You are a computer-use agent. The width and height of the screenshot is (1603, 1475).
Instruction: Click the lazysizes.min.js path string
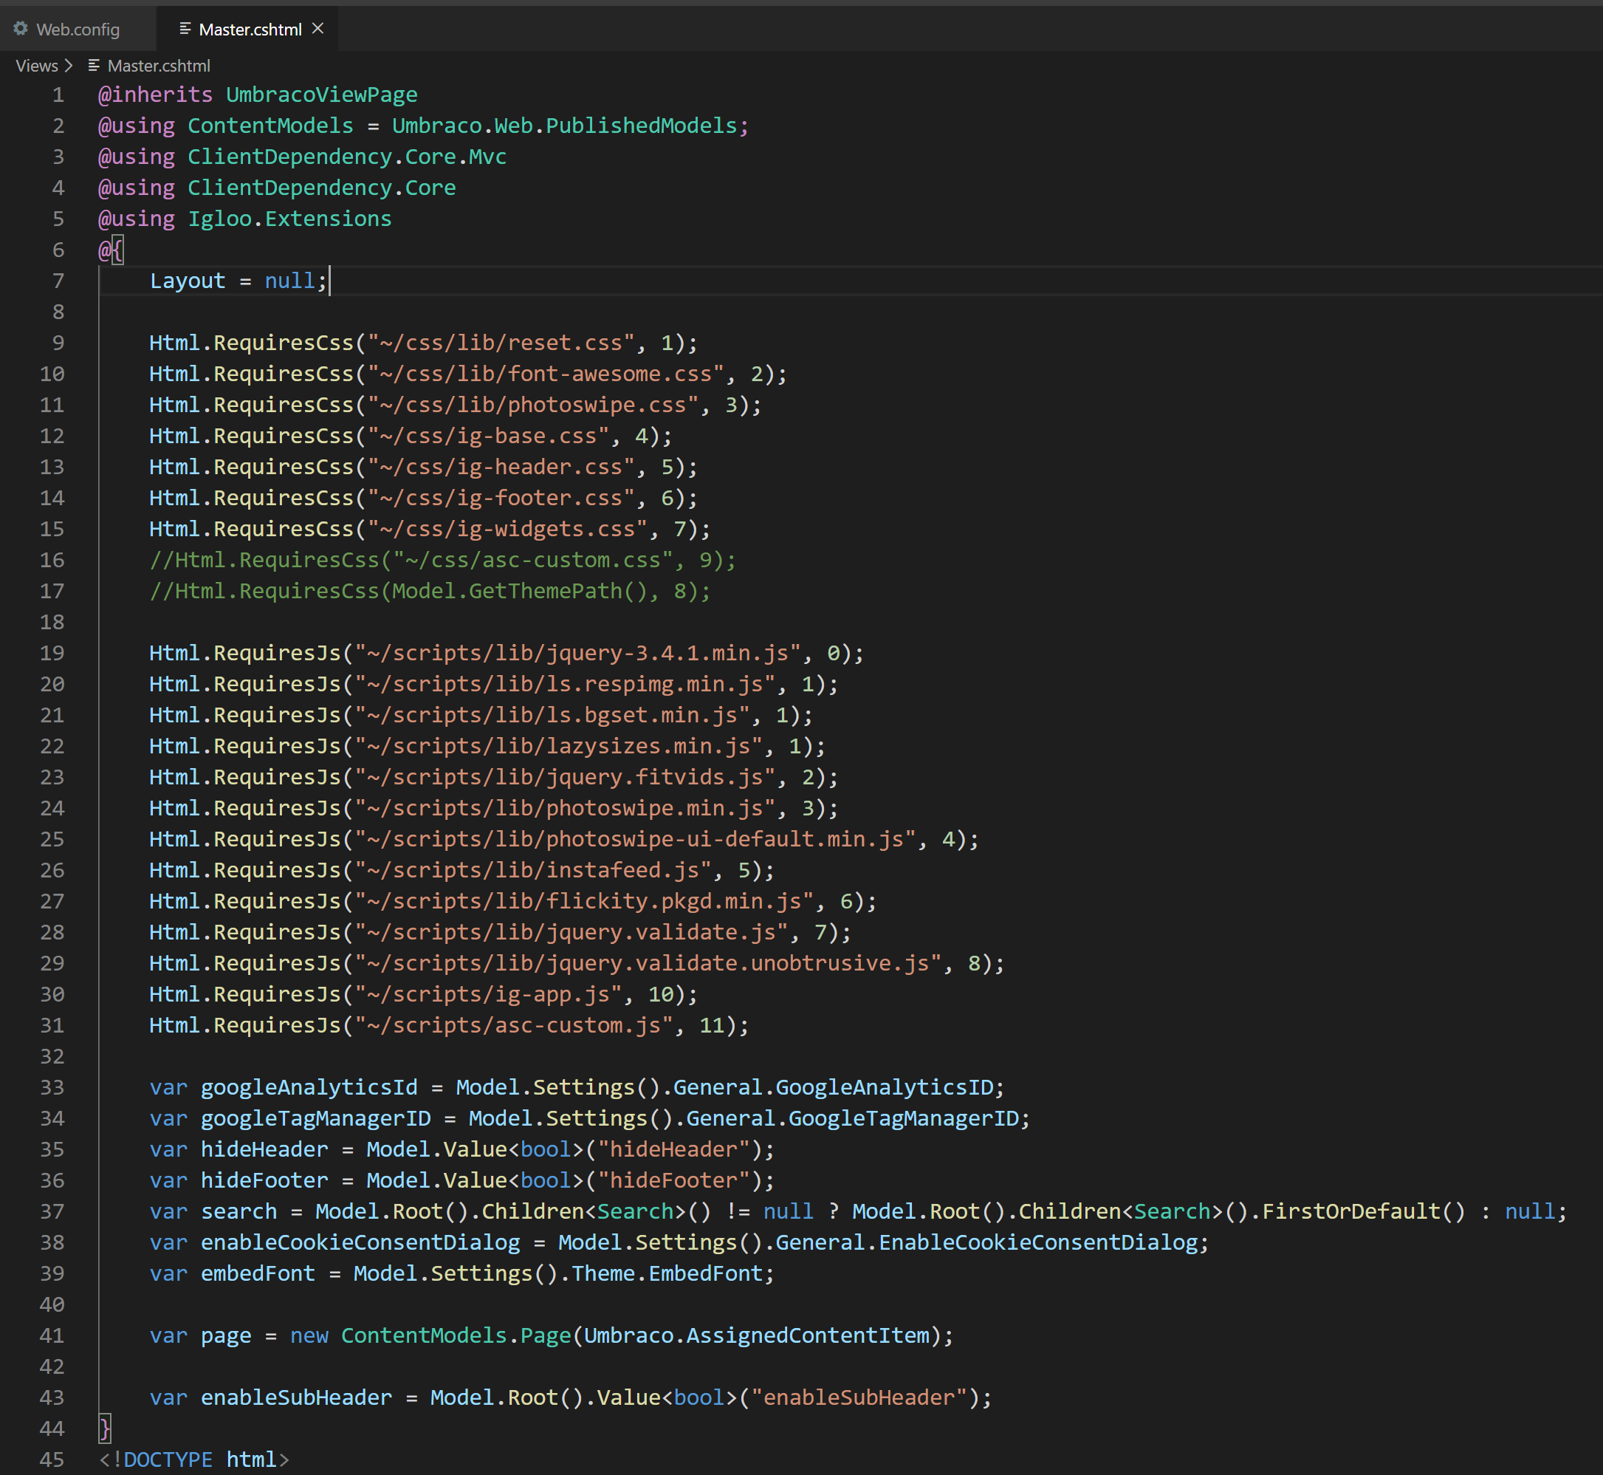click(557, 746)
